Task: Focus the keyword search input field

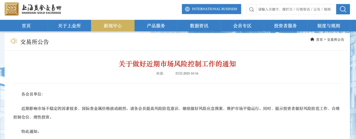Action: [295, 9]
